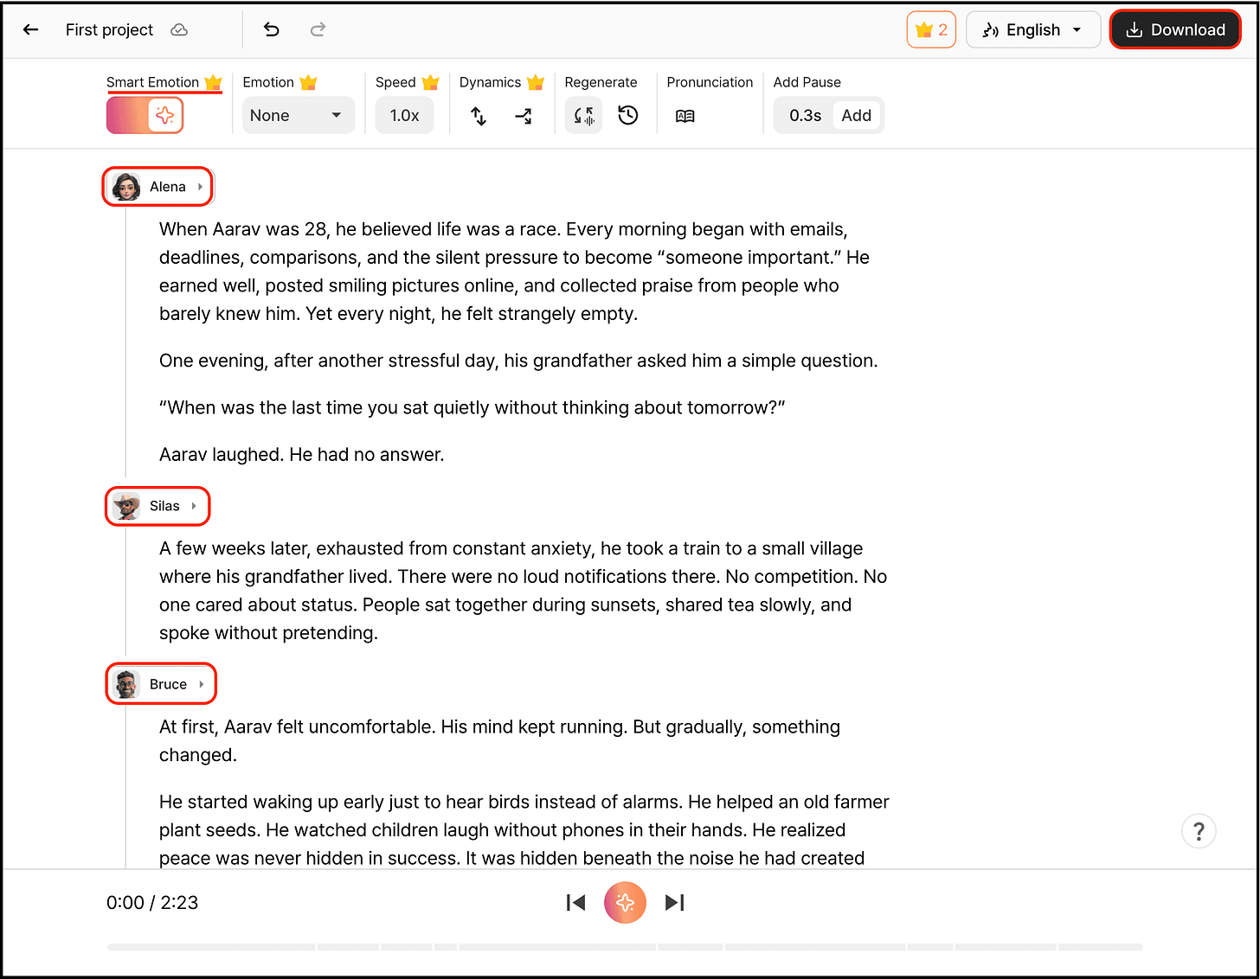Open Bruce voice selector

tap(161, 684)
